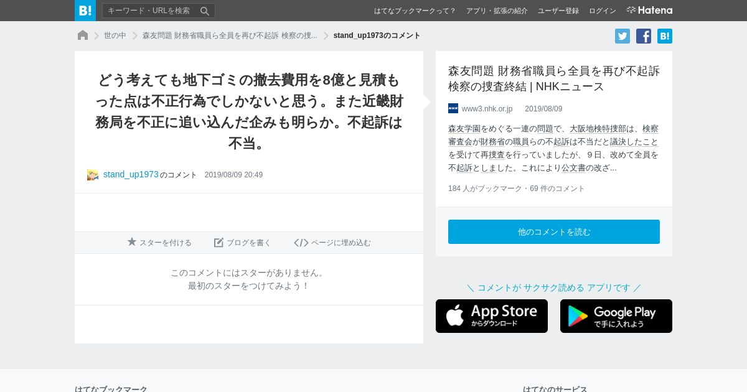Click 森友学園 keyword link in summary
This screenshot has width=747, height=392.
[464, 129]
